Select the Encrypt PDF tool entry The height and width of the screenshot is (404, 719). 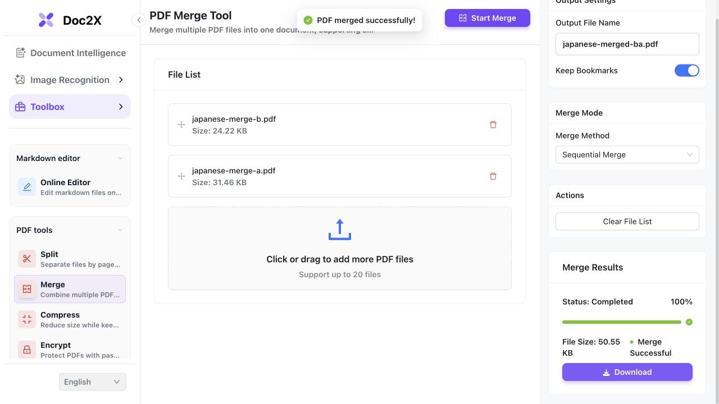[70, 350]
